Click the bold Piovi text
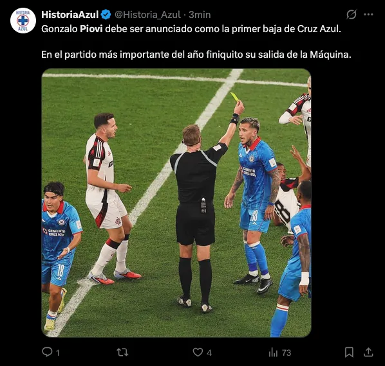 [91, 29]
